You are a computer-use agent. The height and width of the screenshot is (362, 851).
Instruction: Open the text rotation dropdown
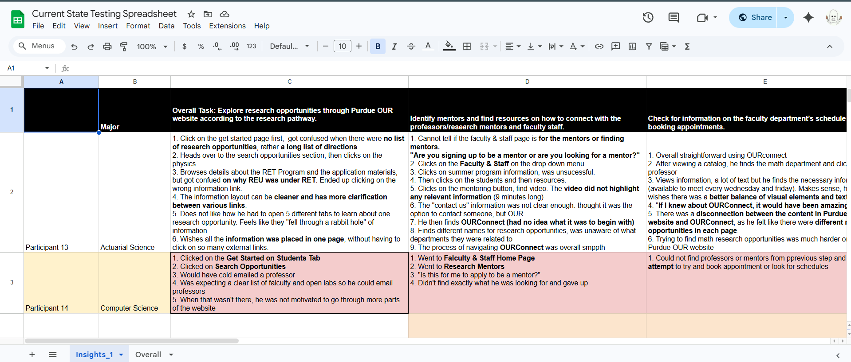tap(577, 47)
